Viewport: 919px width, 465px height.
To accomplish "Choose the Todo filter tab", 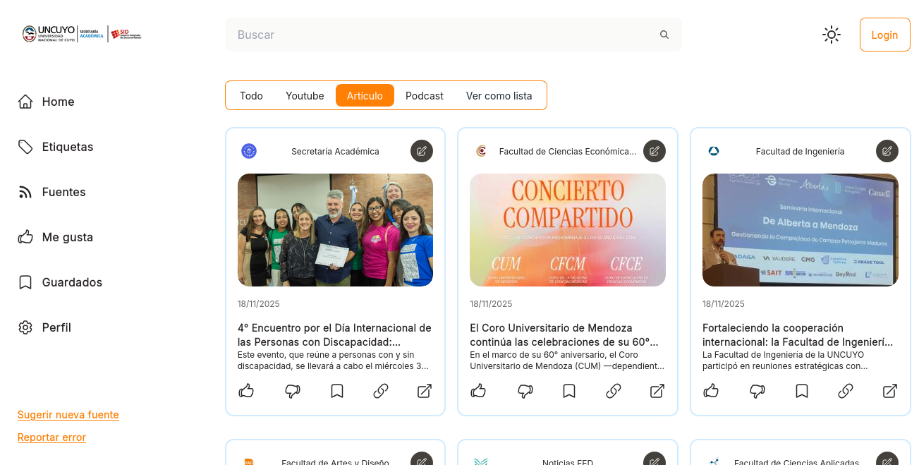I will tap(251, 96).
